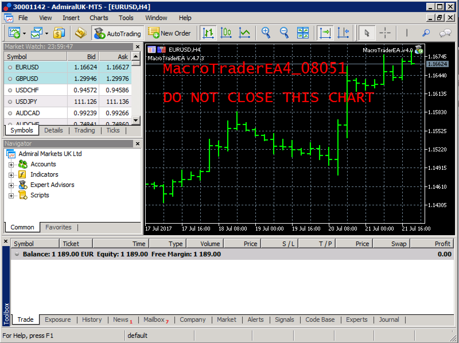This screenshot has width=459, height=343.
Task: Switch to the Favorites tab in Navigator
Action: 58,227
